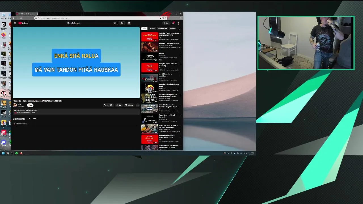Go to the YouTube home logo
The height and width of the screenshot is (204, 363).
coord(24,23)
